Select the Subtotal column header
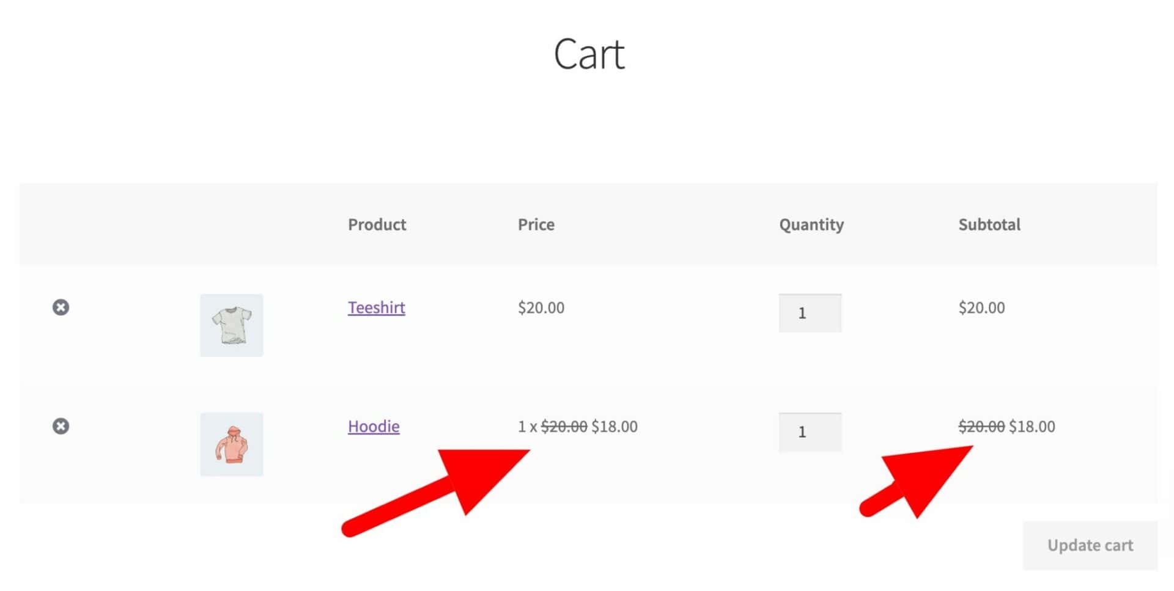 click(989, 224)
